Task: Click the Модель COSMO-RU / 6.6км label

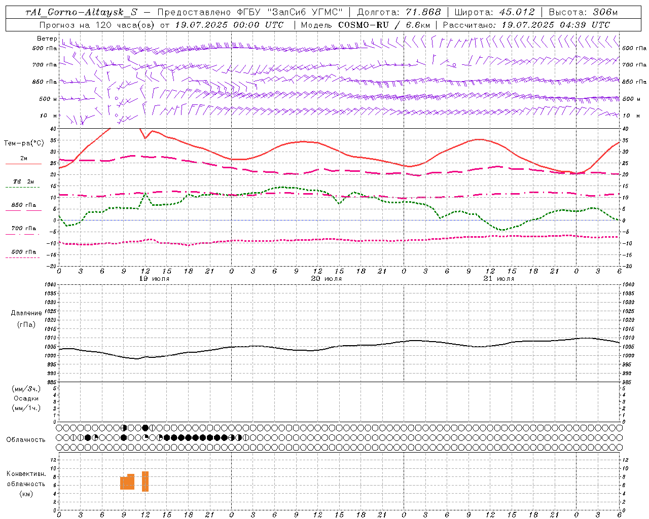Action: (x=366, y=25)
